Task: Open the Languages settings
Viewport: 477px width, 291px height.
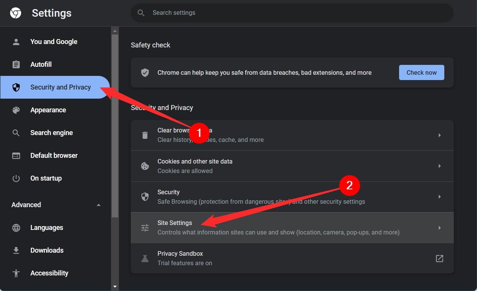Action: (x=46, y=228)
